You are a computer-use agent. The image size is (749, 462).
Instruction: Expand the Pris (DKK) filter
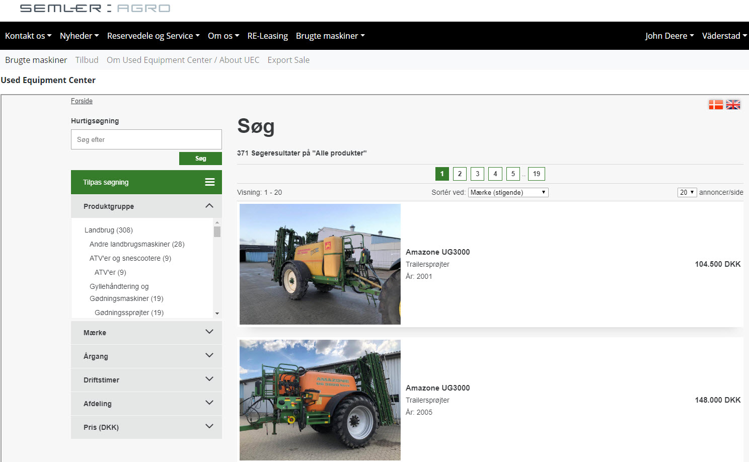146,427
